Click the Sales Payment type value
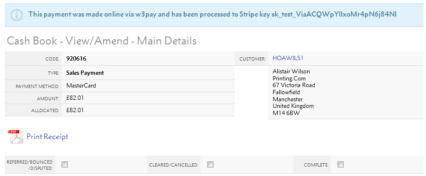The image size is (426, 176). (x=85, y=73)
